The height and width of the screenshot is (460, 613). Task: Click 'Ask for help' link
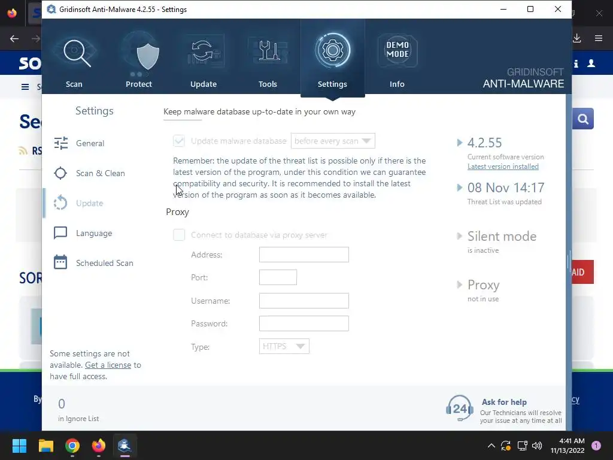click(x=504, y=402)
